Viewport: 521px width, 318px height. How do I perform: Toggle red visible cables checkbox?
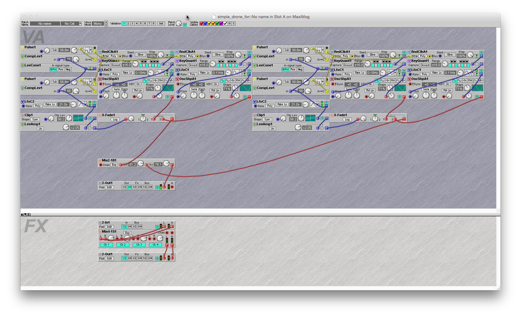coord(202,24)
